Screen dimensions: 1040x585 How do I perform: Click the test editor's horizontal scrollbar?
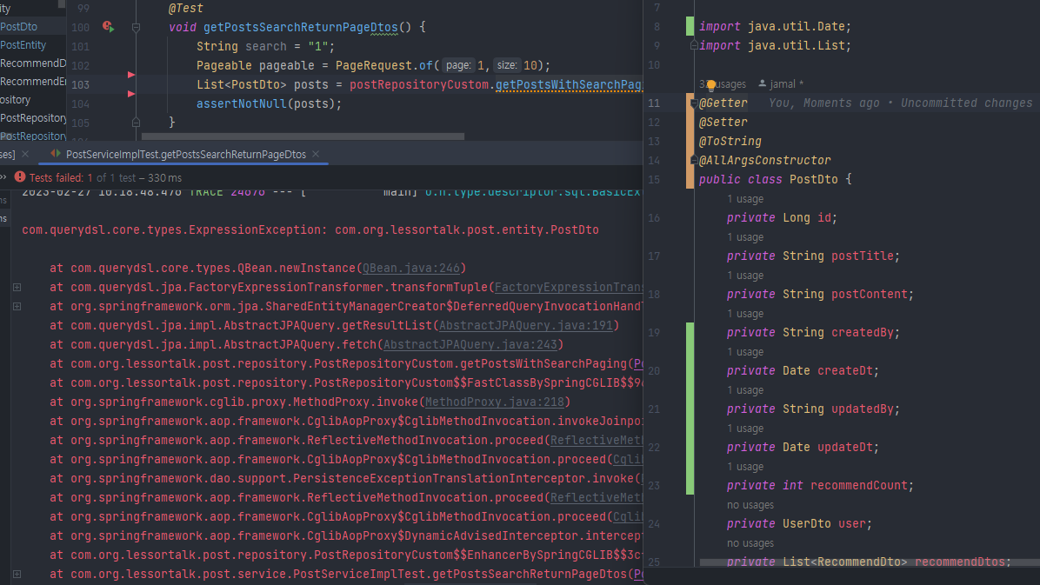tap(303, 136)
